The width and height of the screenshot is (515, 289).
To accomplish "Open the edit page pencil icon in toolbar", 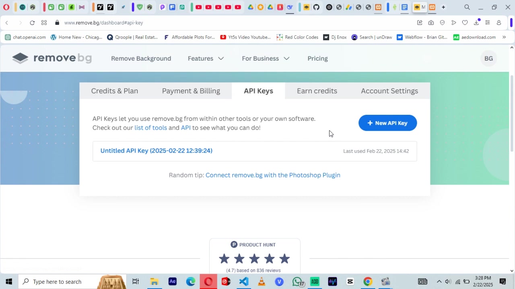I will point(420,23).
